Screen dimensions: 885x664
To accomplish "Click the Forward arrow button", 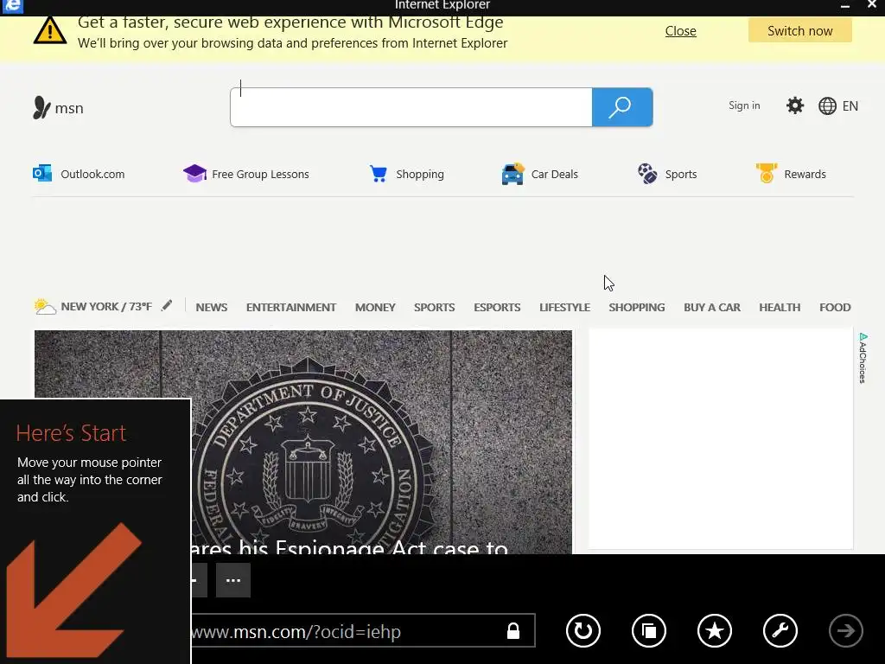I will pyautogui.click(x=845, y=630).
